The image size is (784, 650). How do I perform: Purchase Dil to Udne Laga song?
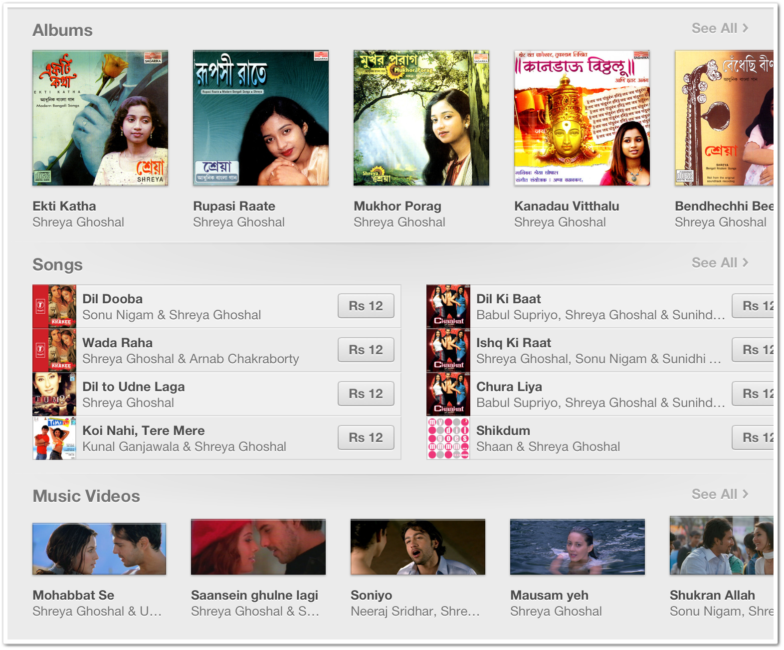[366, 394]
